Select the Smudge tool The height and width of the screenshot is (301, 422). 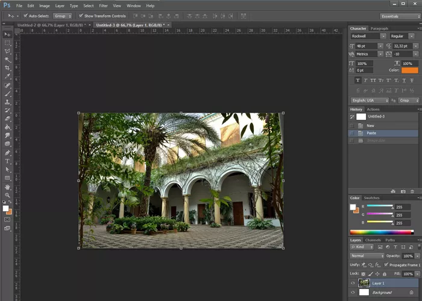tap(7, 135)
